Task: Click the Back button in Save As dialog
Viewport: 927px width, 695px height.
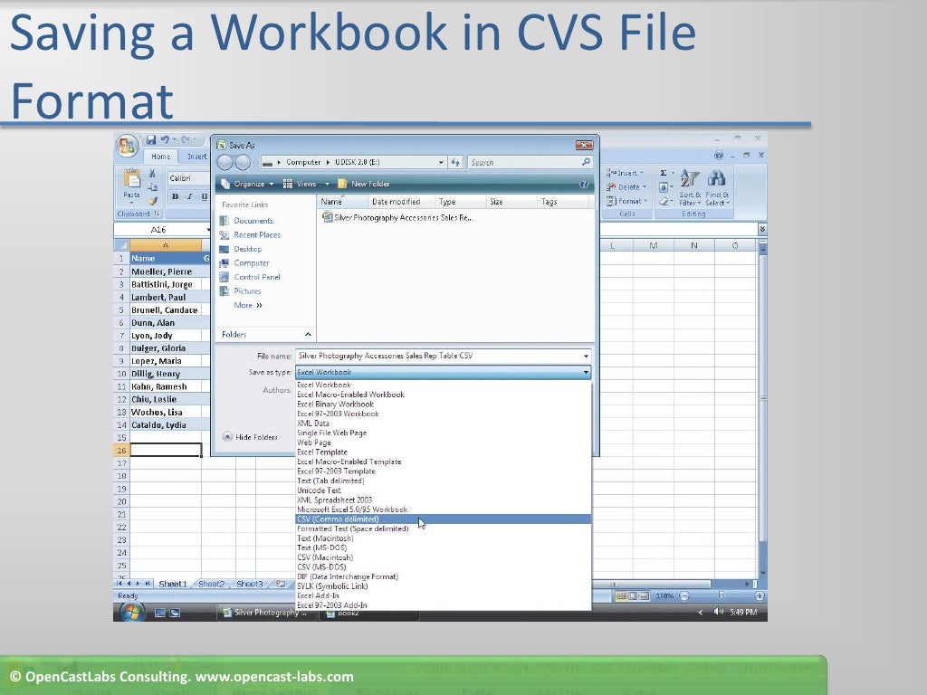Action: 225,162
